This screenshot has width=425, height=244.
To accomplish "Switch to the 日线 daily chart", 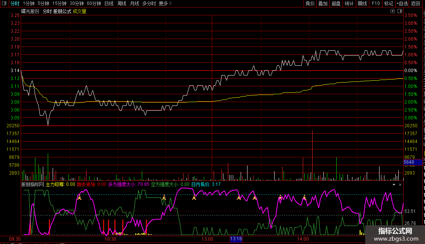I will pyautogui.click(x=109, y=3).
